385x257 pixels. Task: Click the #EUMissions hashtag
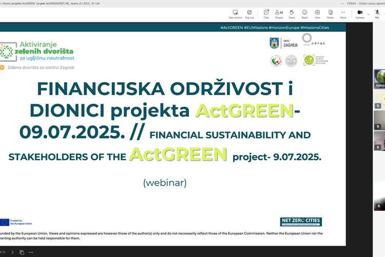point(256,28)
